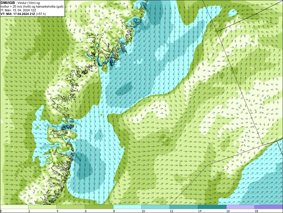This screenshot has height=213, width=283.
Task: Click the 10–12 m/s light teal legend swatch
Action: (x=156, y=207)
